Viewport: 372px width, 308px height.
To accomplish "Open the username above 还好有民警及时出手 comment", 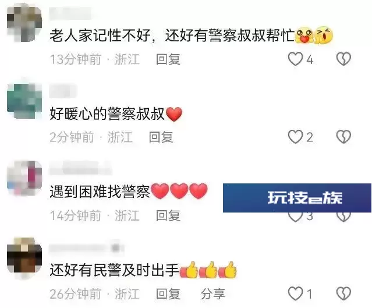I will (87, 248).
